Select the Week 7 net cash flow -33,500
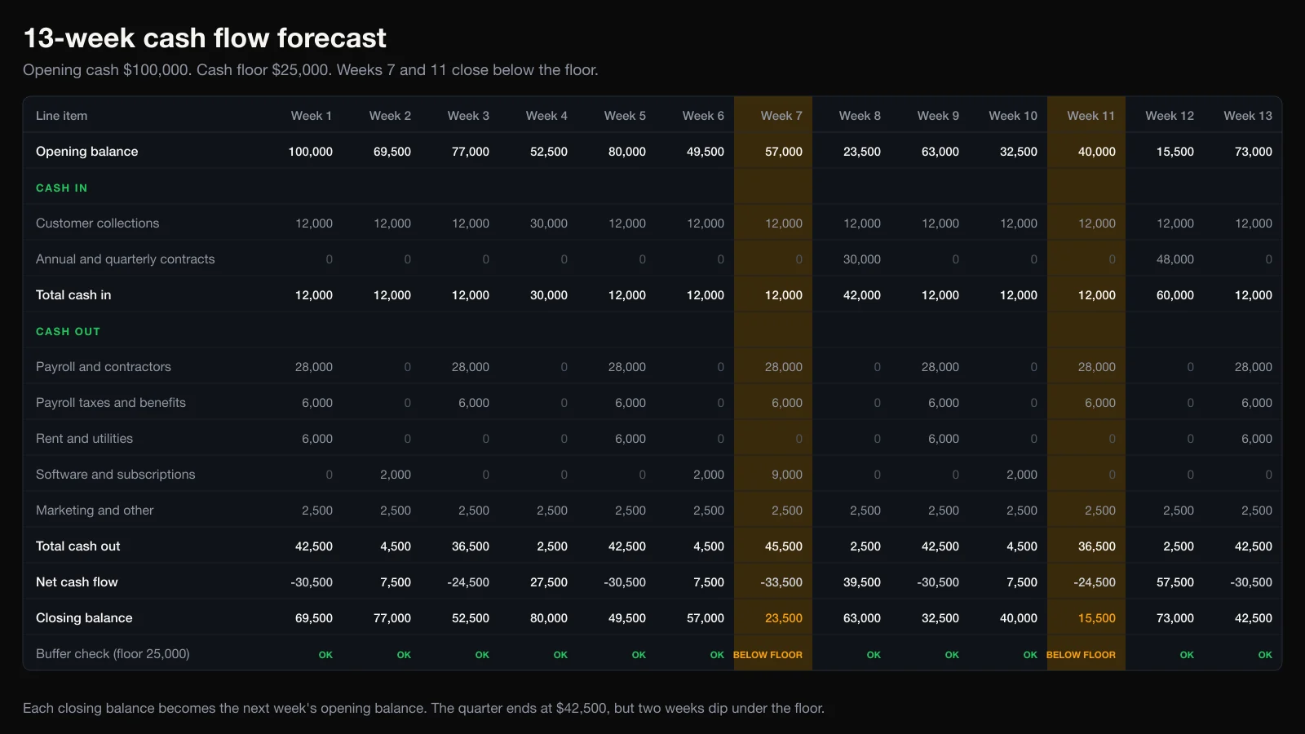Viewport: 1305px width, 734px height. pyautogui.click(x=781, y=582)
